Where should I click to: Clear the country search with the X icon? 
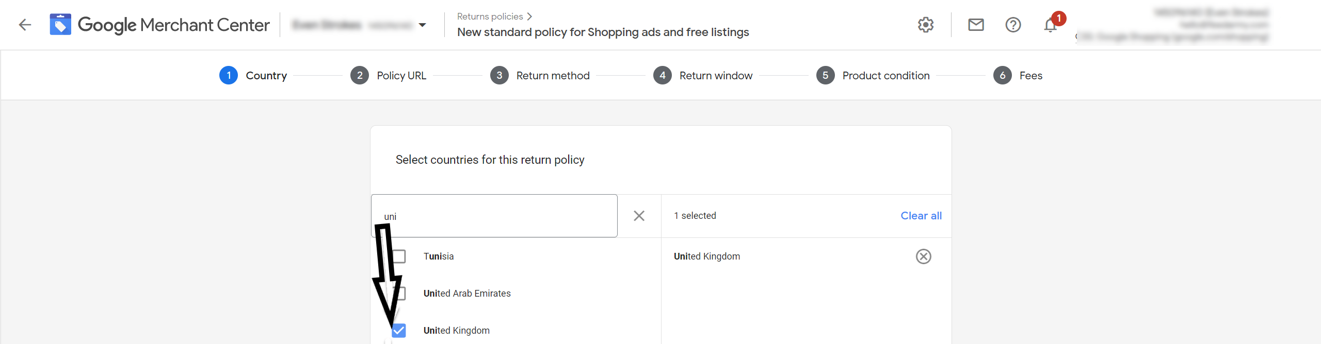click(639, 216)
